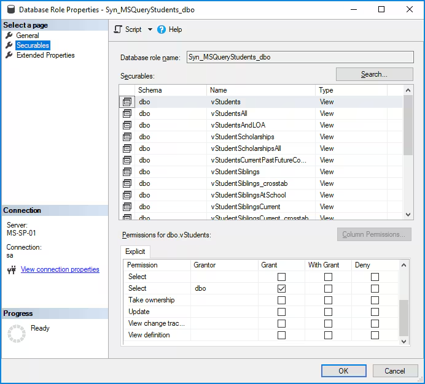Viewport: 425px width, 384px height.
Task: Select the Explicit permissions tab
Action: tap(135, 252)
